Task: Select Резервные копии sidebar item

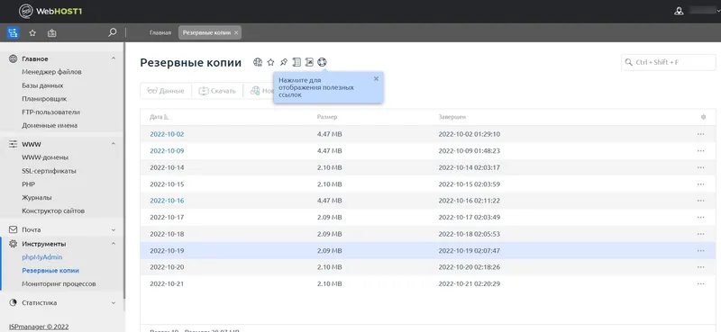Action: point(50,271)
